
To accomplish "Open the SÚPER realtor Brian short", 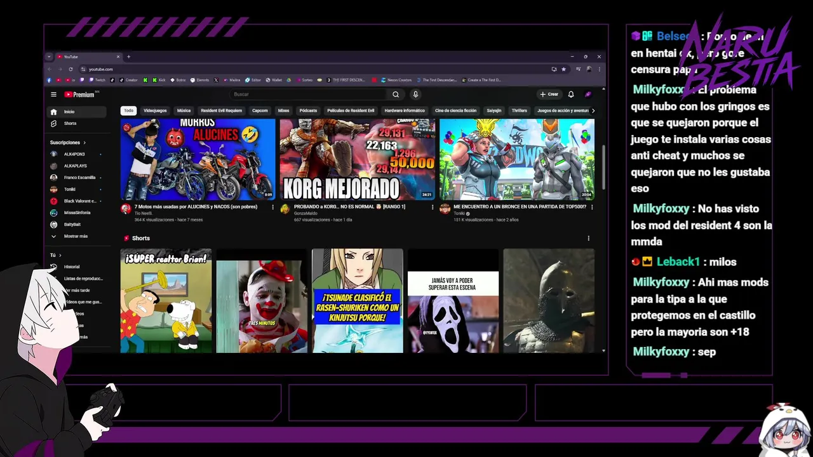I will [x=166, y=301].
